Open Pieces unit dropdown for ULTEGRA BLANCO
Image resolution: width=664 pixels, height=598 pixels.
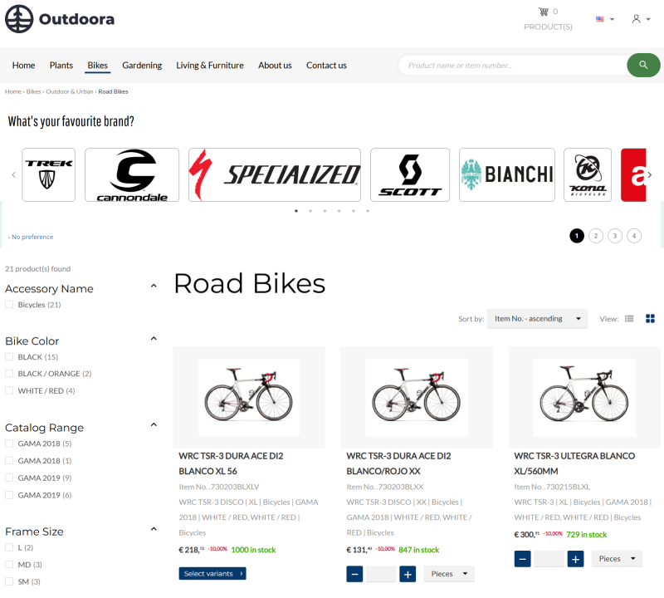click(x=617, y=559)
